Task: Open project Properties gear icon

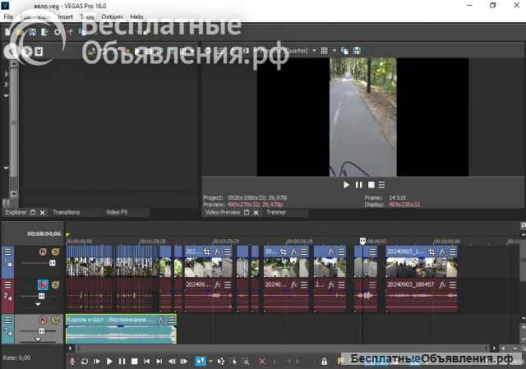Action: pos(58,32)
